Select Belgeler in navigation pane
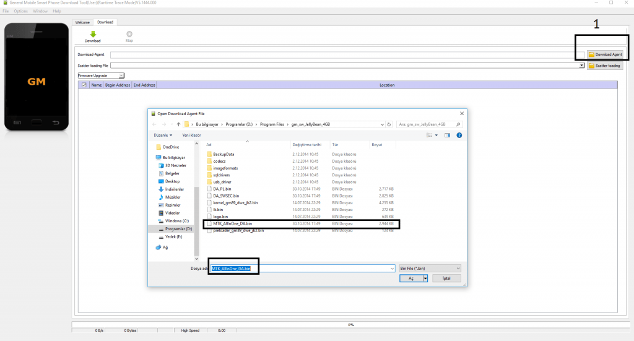This screenshot has height=341, width=634. (169, 173)
